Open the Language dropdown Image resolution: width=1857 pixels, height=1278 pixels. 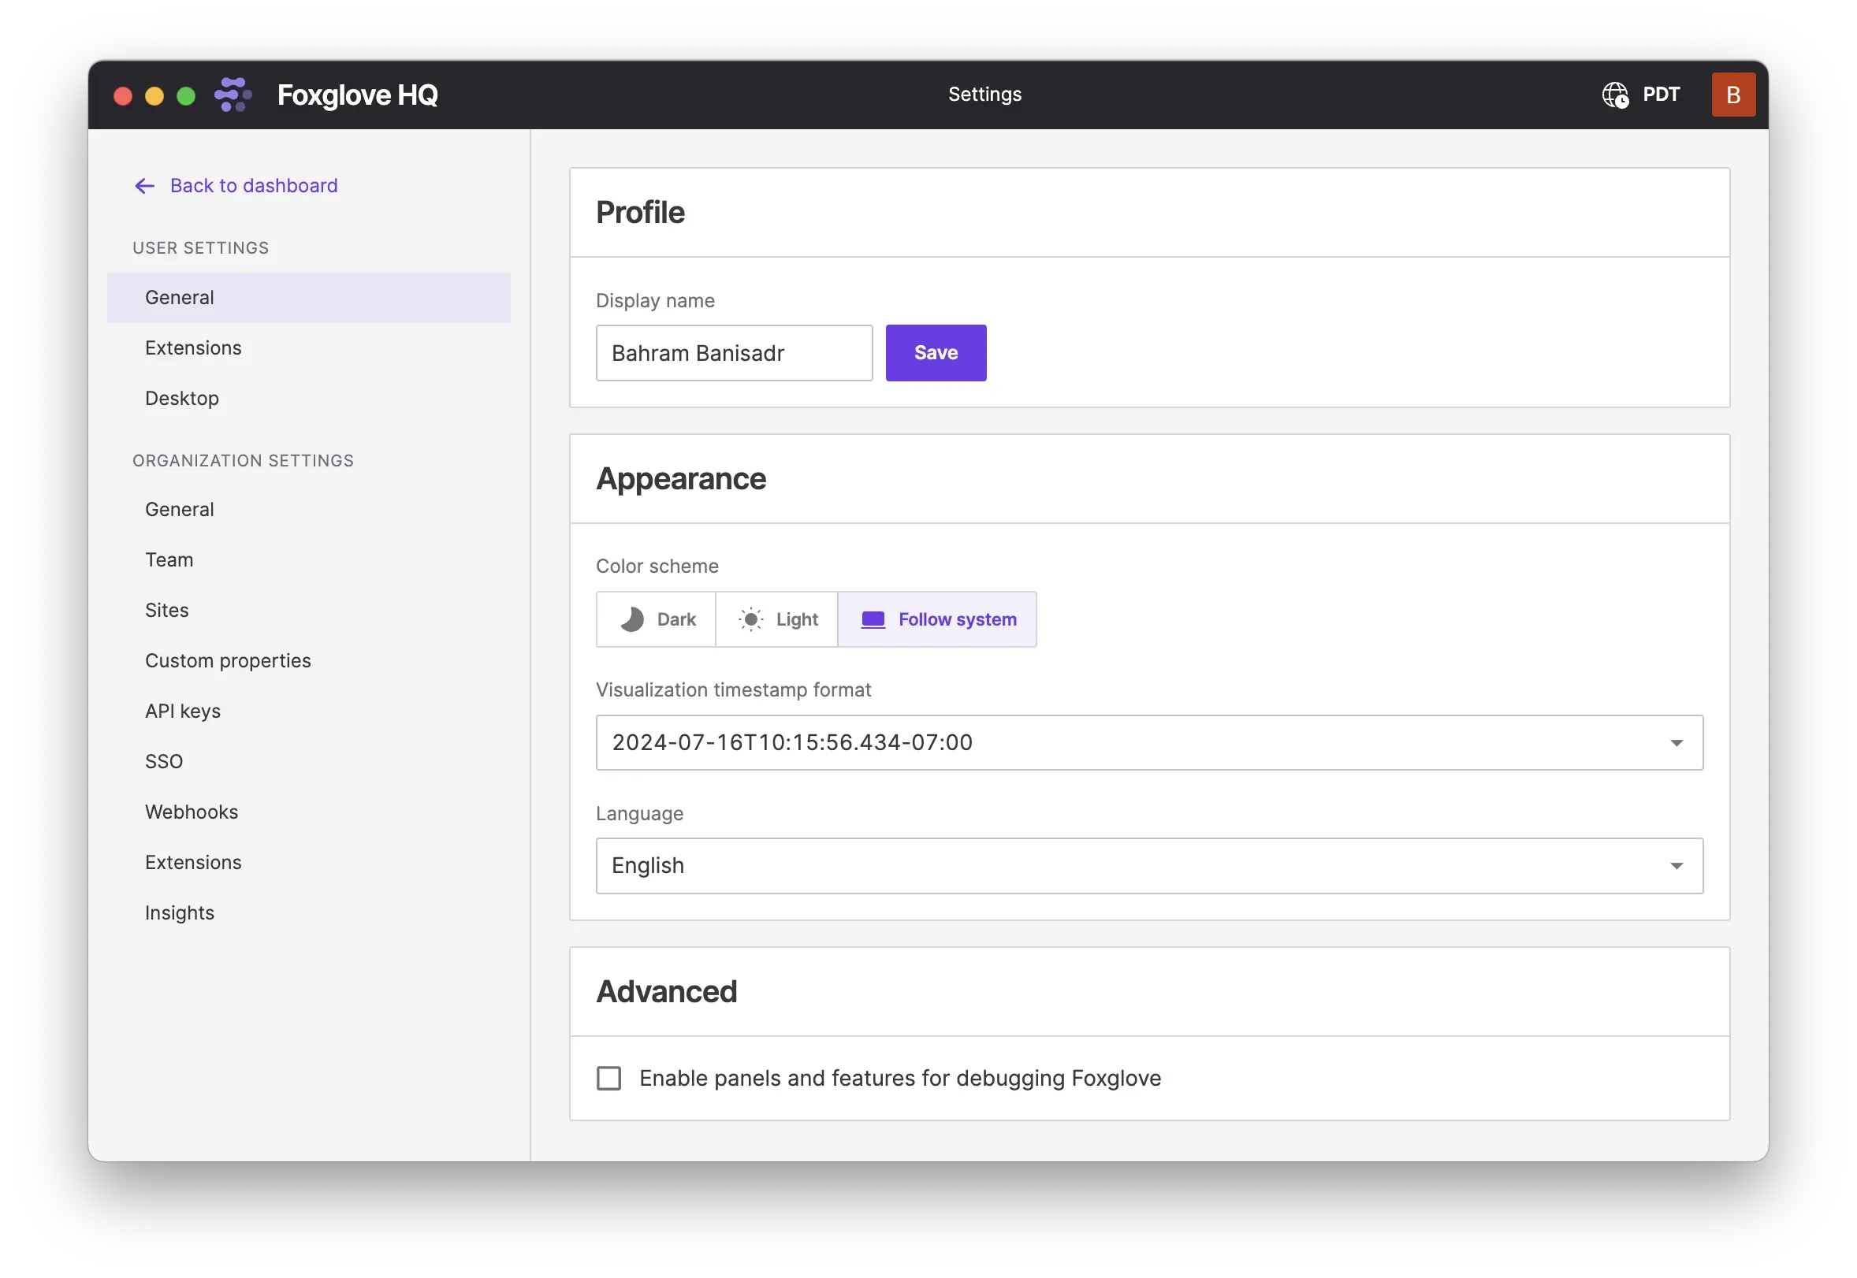(1149, 866)
